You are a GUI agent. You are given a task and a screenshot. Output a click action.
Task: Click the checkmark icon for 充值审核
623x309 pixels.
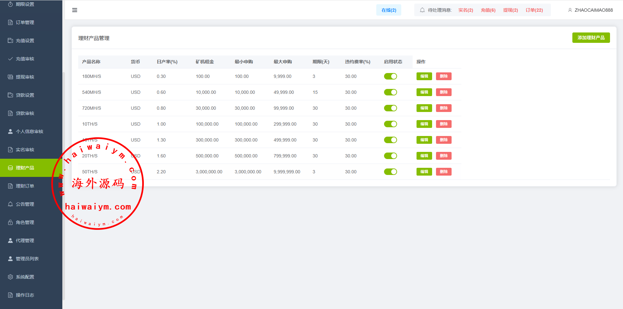coord(10,59)
